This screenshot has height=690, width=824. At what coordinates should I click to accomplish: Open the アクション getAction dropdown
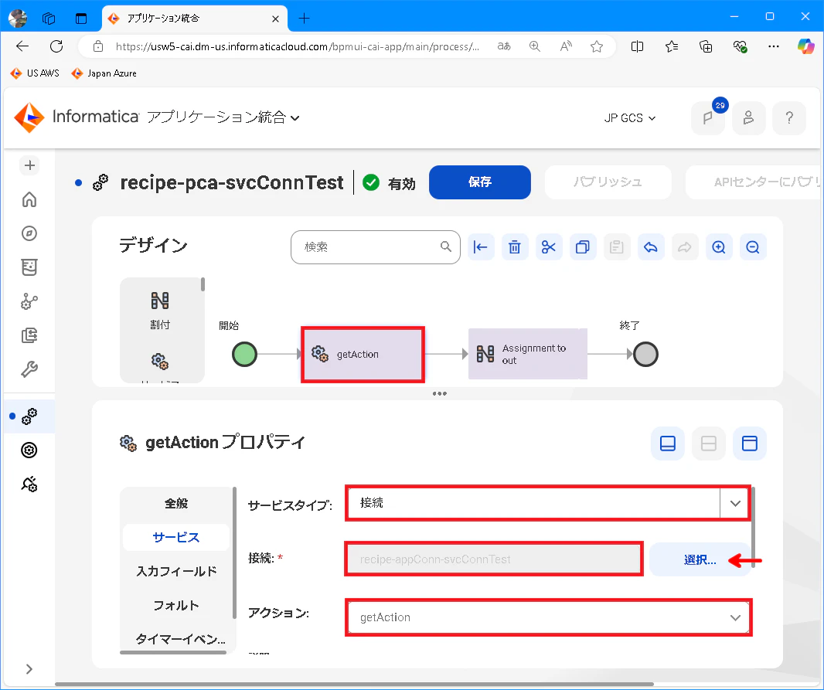tap(548, 617)
